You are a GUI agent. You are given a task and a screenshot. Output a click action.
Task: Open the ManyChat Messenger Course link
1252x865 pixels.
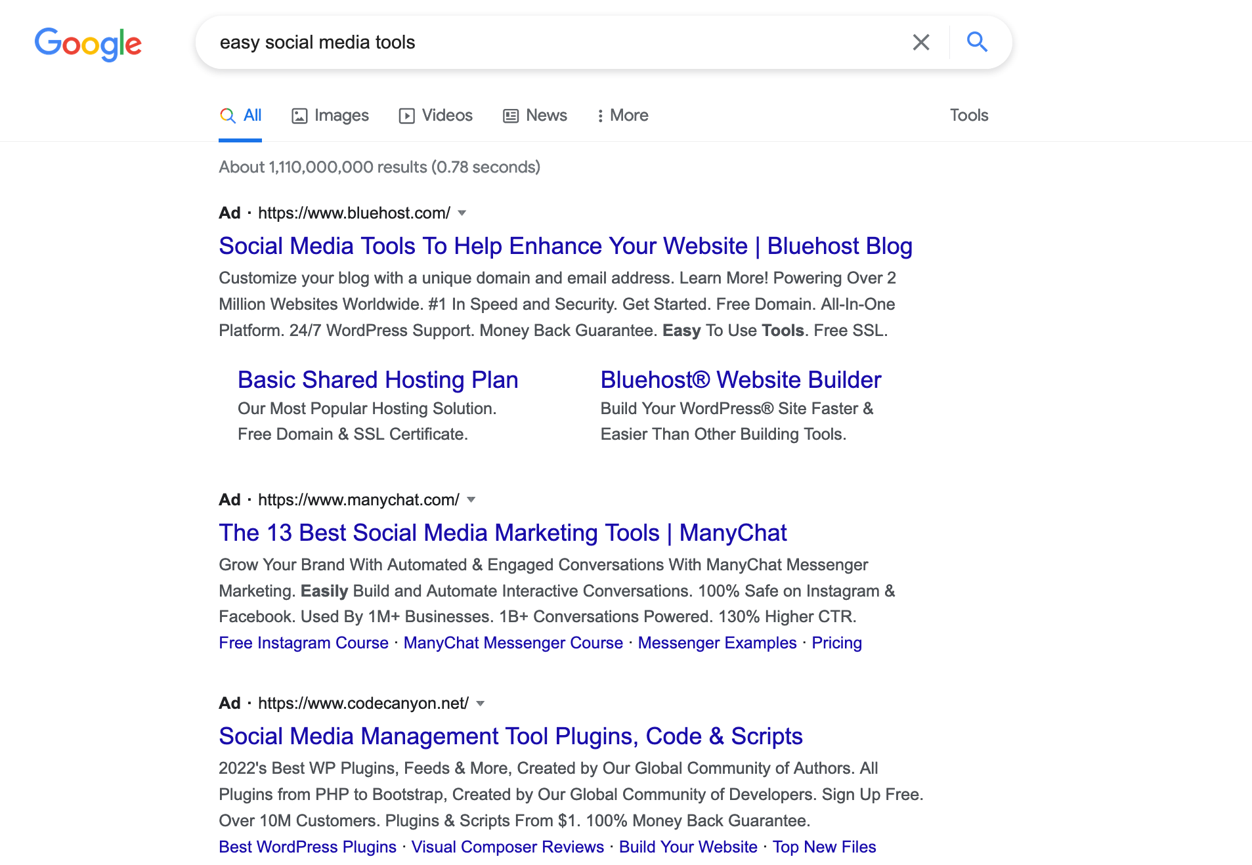point(513,643)
